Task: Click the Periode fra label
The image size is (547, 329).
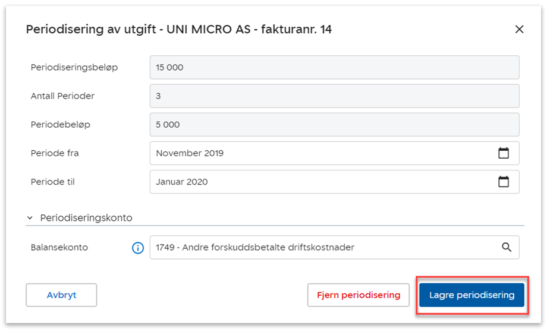Action: pyautogui.click(x=55, y=153)
